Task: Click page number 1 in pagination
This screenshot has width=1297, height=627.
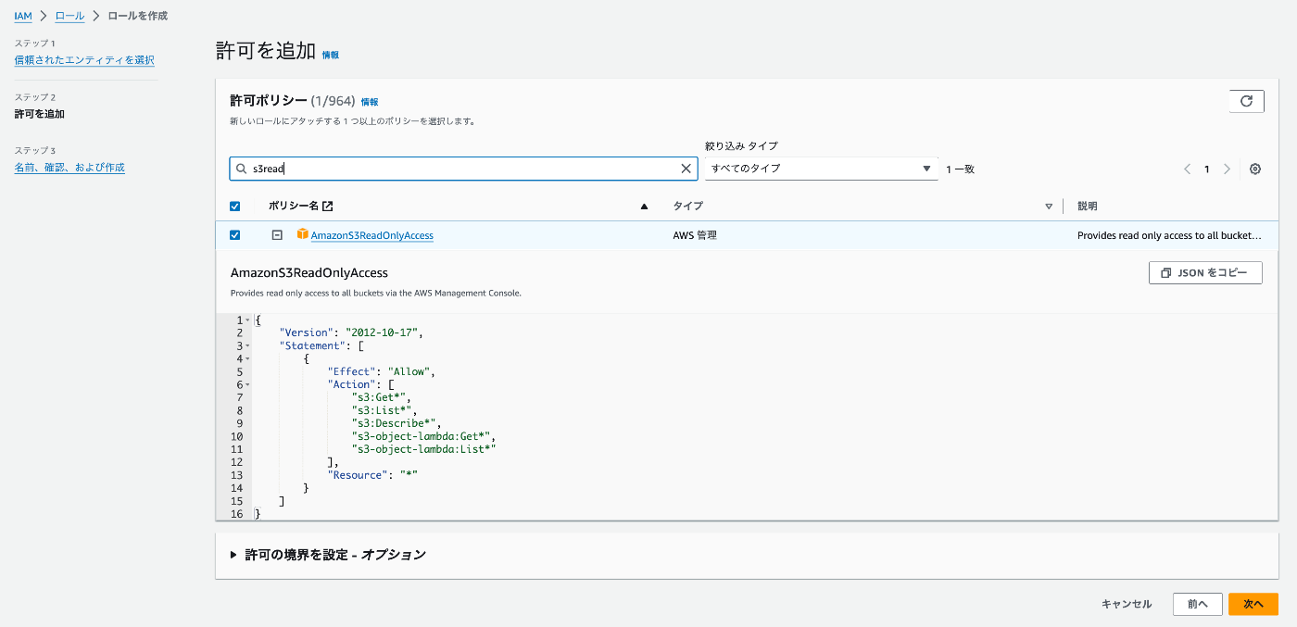Action: click(1207, 169)
